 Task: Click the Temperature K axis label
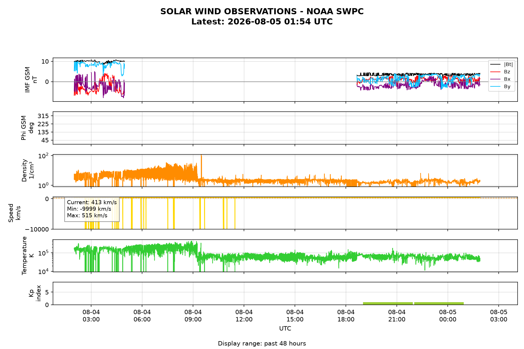[x=28, y=256]
